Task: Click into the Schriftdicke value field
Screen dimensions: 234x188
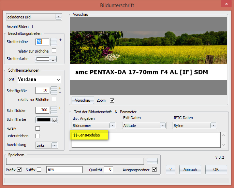Action: point(42,110)
